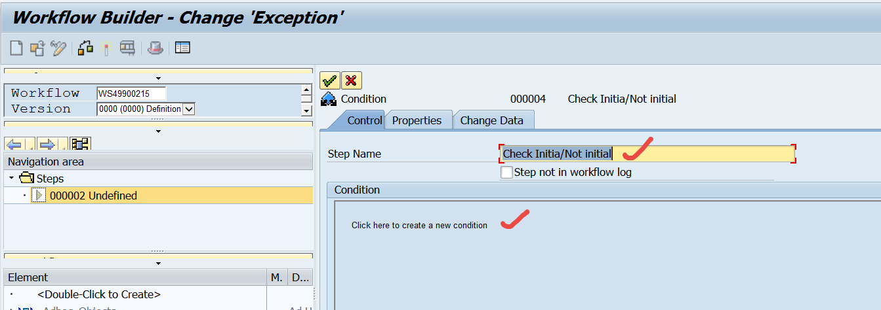Click the list layout icon in the toolbar

click(182, 48)
